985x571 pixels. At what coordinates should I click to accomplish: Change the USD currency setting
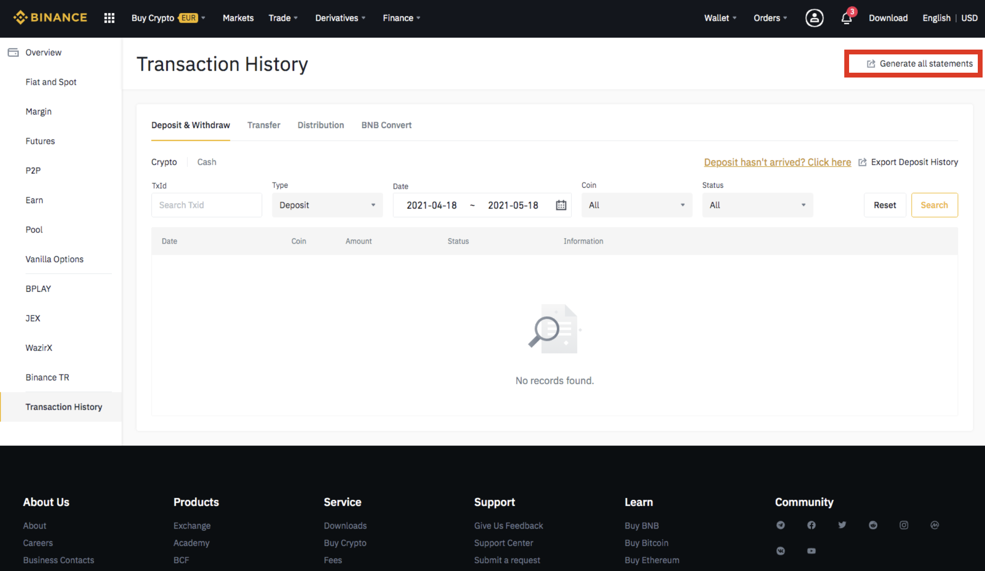coord(969,18)
